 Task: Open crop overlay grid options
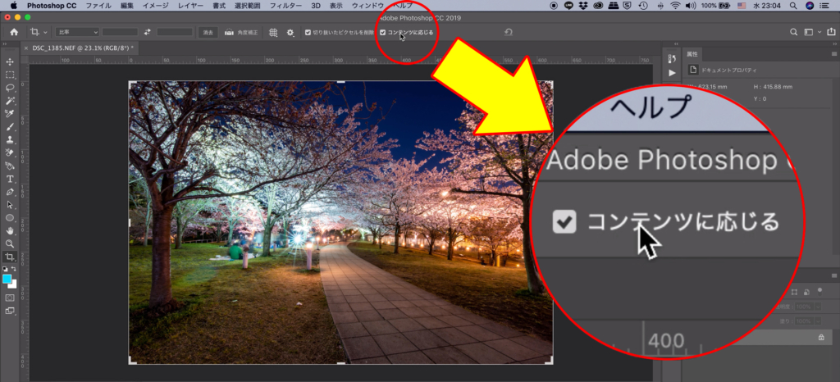click(273, 32)
